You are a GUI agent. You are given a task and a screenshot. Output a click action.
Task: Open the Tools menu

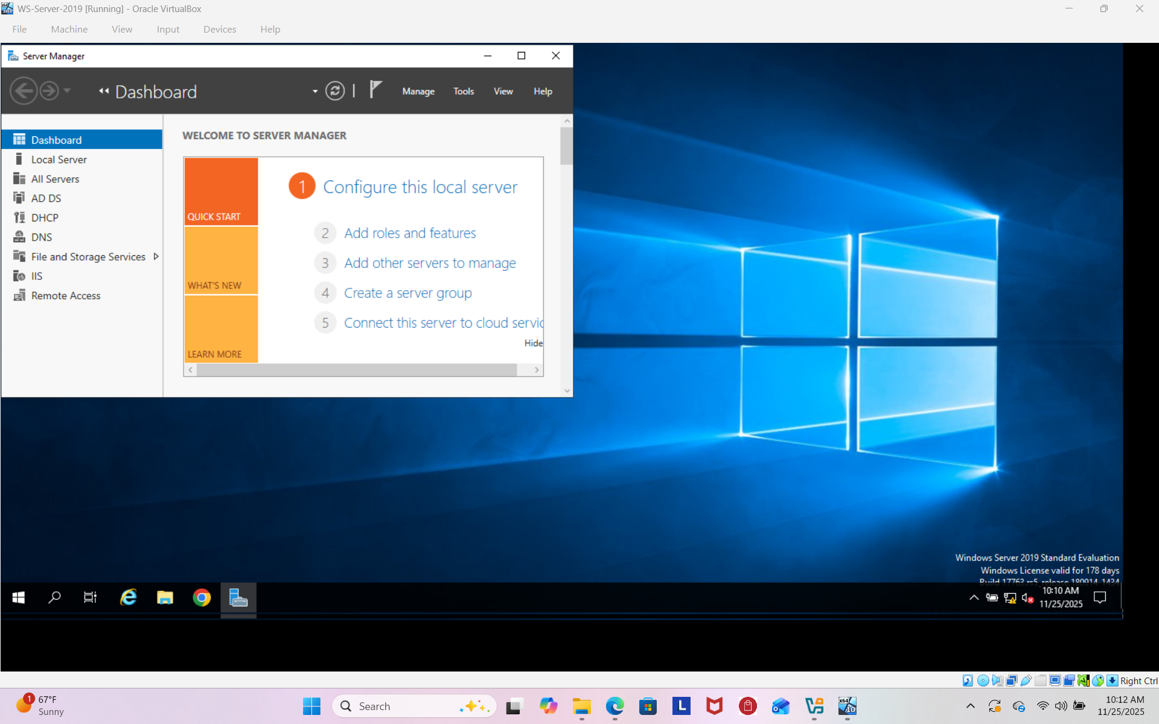[464, 91]
